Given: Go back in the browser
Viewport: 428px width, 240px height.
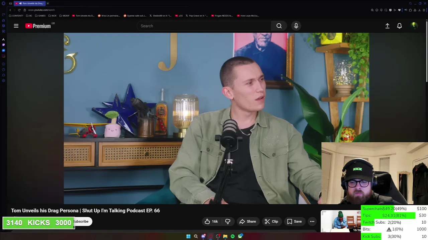Looking at the screenshot, I should click(10, 10).
